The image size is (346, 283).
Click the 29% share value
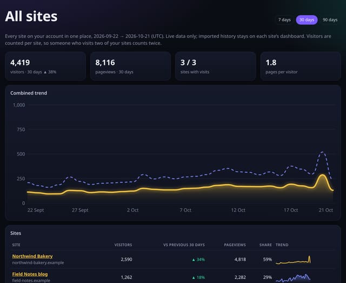point(268,277)
